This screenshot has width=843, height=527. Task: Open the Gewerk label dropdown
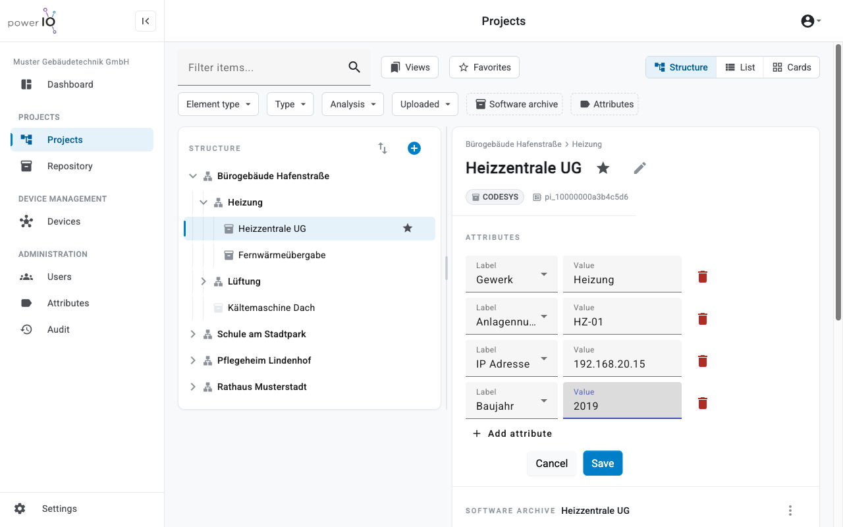coord(512,274)
